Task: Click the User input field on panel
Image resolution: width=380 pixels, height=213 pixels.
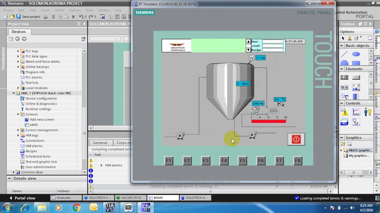Action: tap(273, 42)
